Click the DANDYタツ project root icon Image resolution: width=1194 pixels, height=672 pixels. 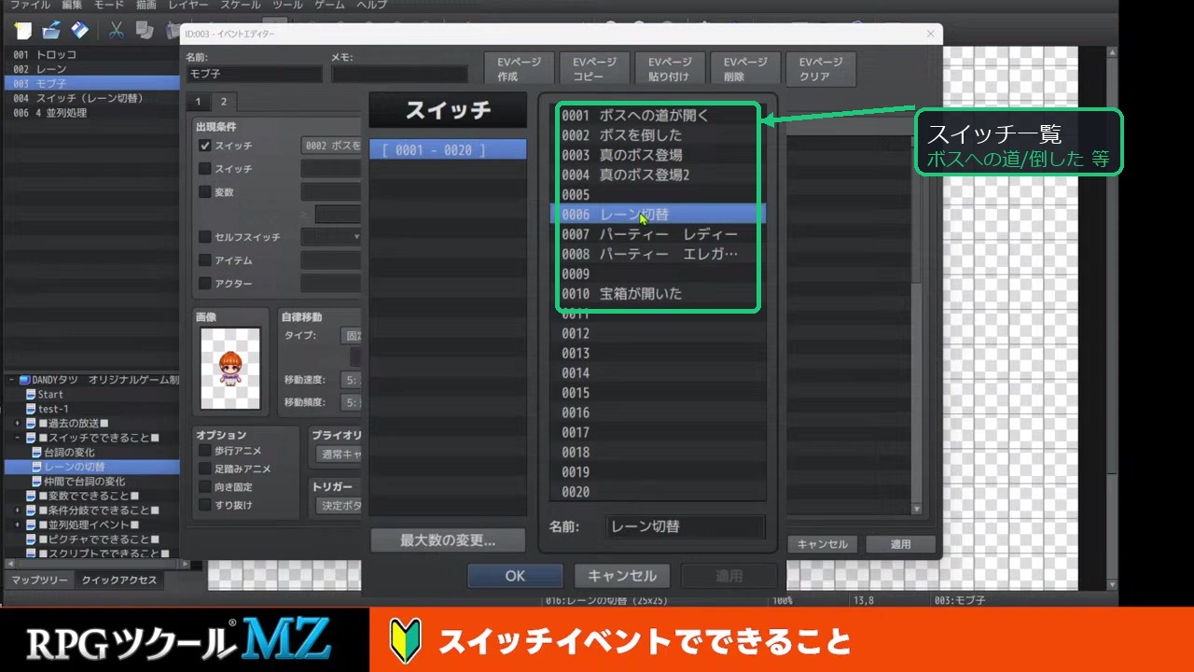point(24,381)
